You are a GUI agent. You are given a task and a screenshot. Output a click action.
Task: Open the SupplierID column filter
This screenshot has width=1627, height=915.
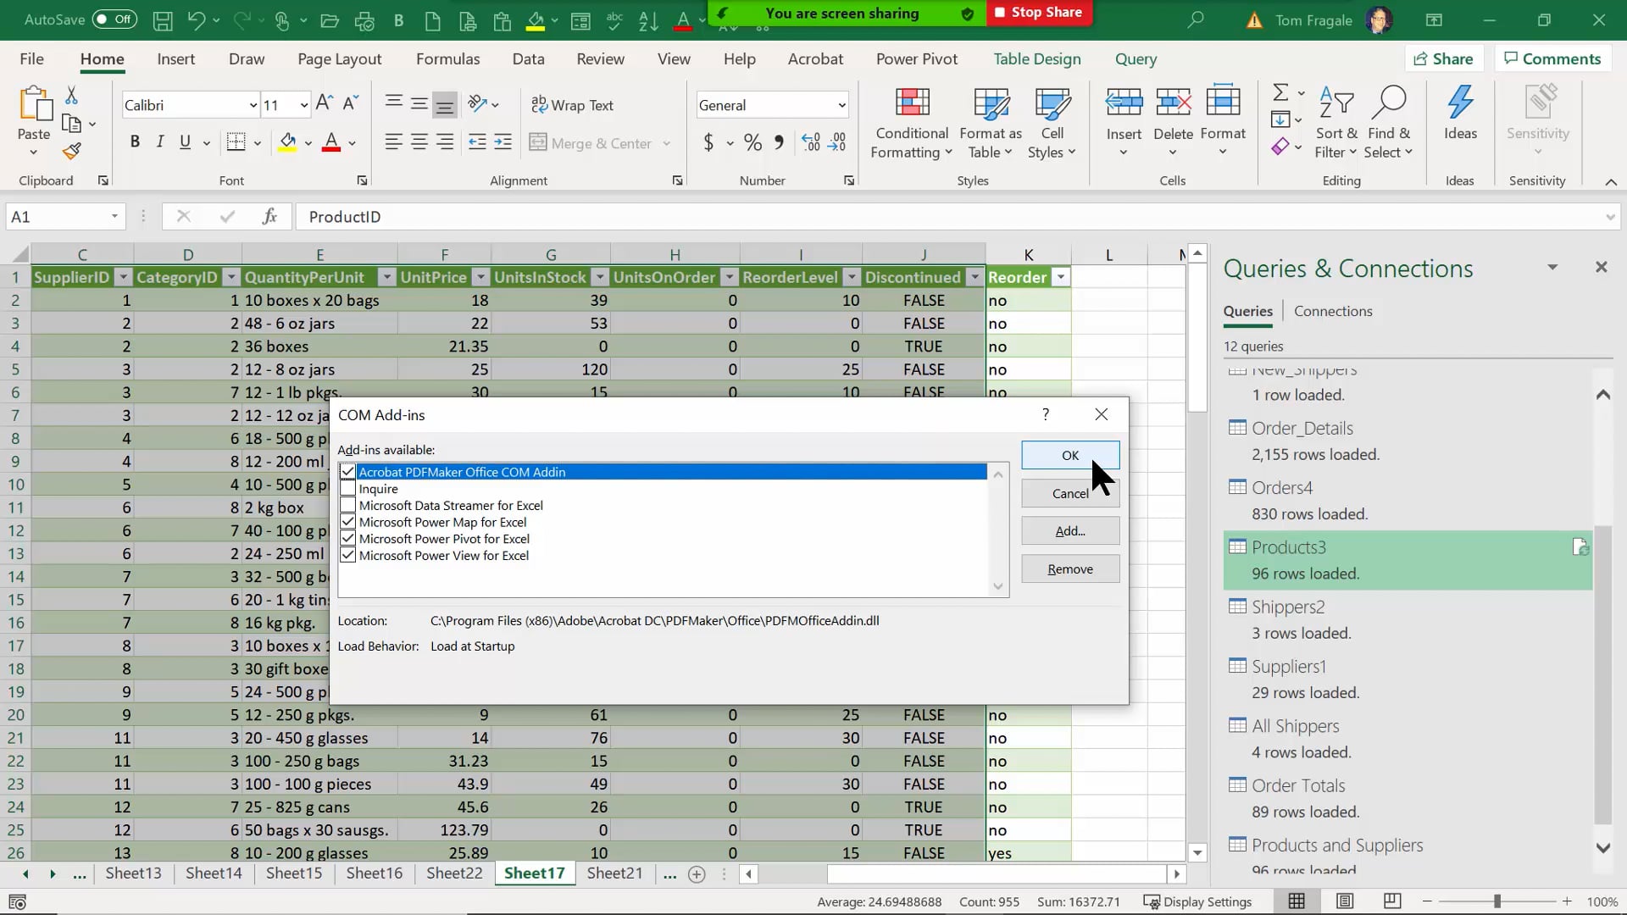point(123,277)
